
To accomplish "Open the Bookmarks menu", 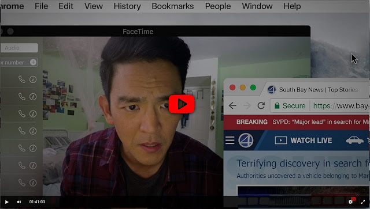I will coord(173,6).
